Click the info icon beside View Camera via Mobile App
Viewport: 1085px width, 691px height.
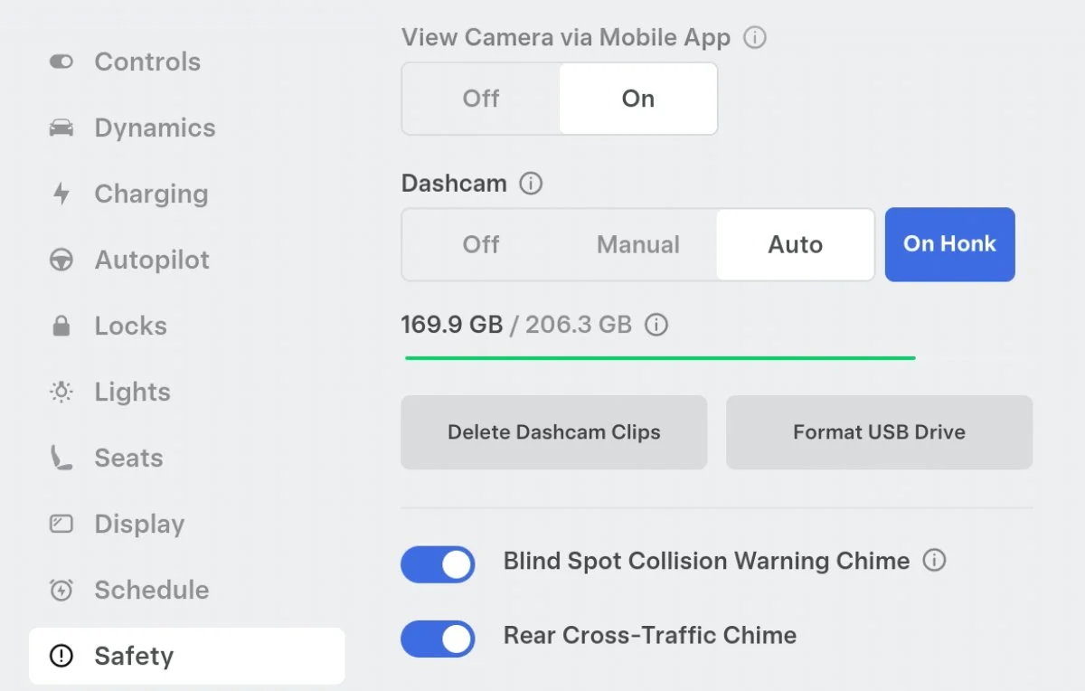point(756,37)
